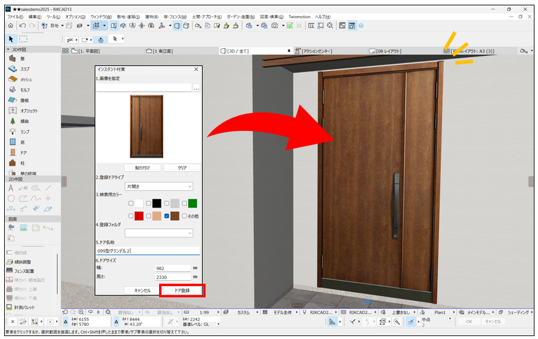Click the ドア登録 register button
The width and height of the screenshot is (538, 339).
[x=182, y=290]
